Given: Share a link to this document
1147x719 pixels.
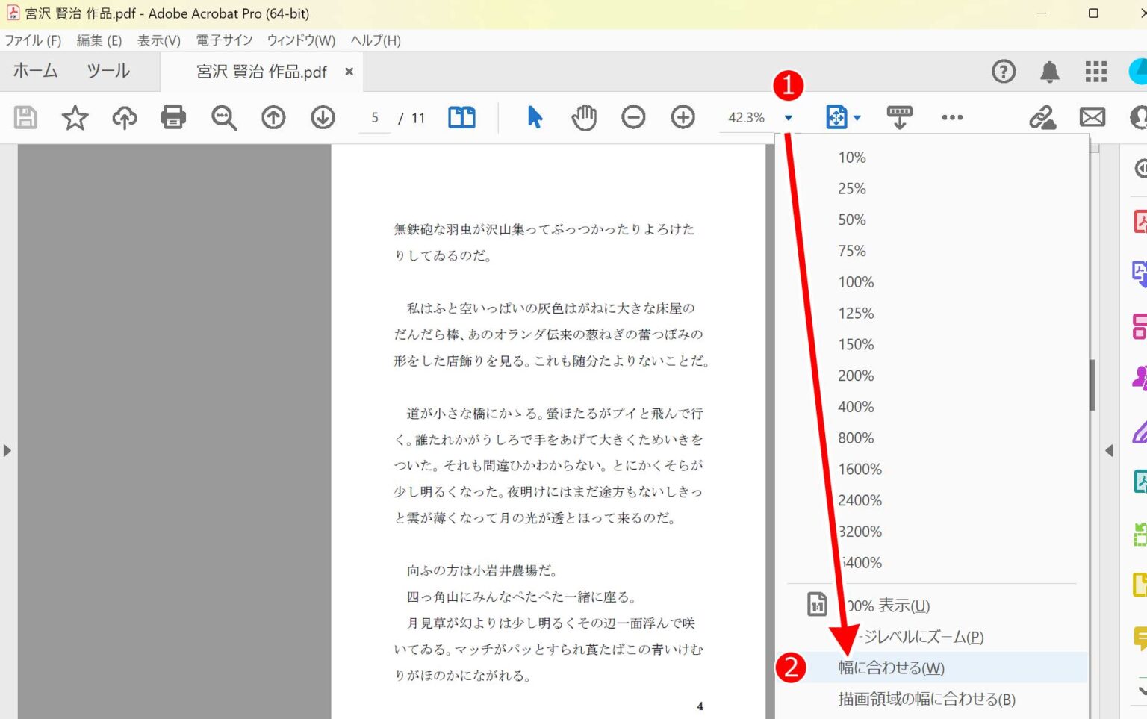Looking at the screenshot, I should click(x=1042, y=117).
